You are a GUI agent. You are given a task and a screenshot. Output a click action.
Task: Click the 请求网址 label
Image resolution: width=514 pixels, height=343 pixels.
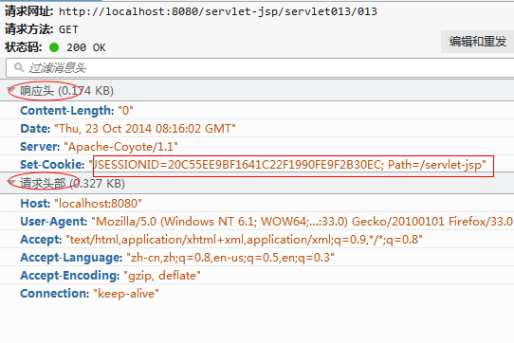click(28, 11)
